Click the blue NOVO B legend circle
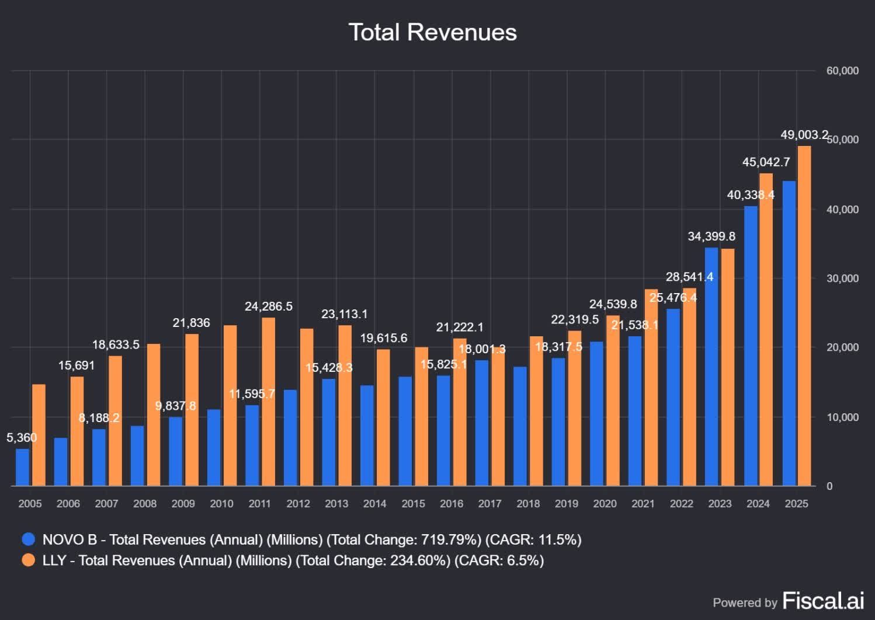This screenshot has width=875, height=620. 28,539
